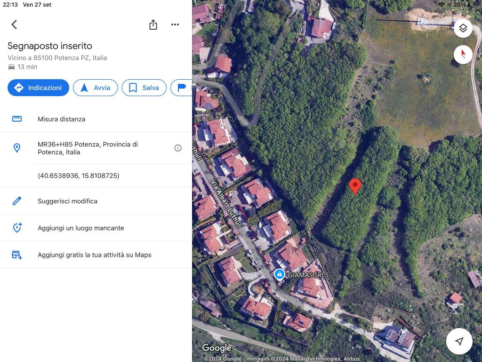
Task: Tap Aggiungi gratis la tua attività su Maps
Action: pos(94,255)
